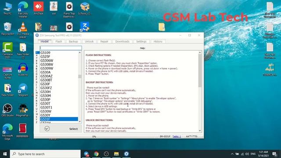Launch Microsoft Edge desktop shortcut
Viewport: 281px width, 158px height.
tap(7, 132)
